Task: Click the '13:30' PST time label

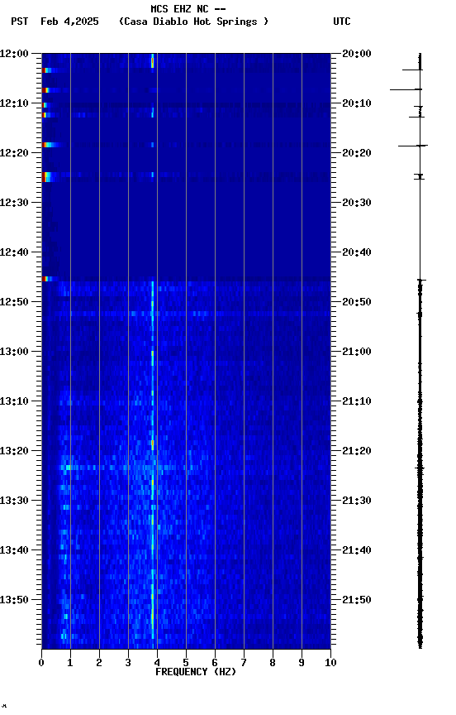Action: point(14,501)
